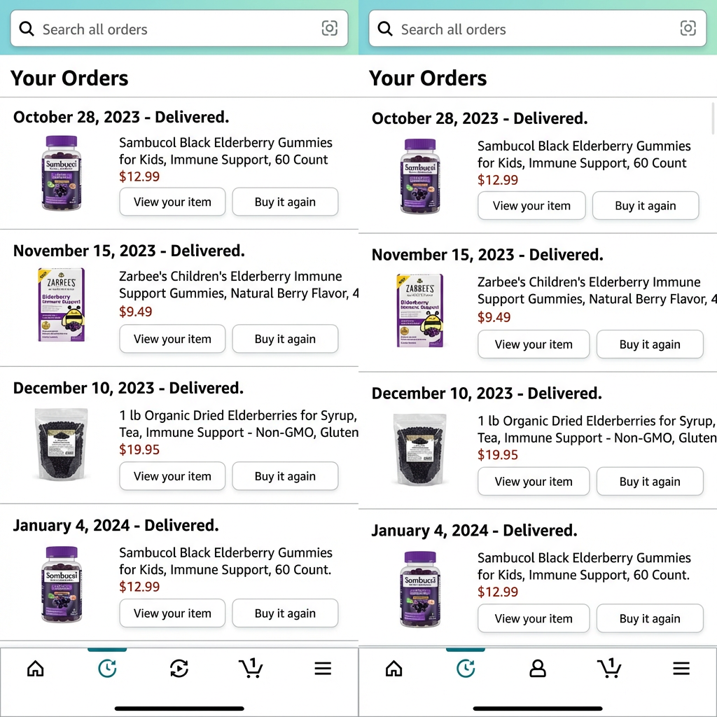This screenshot has width=717, height=717.
Task: Buy it again for right dried elderberries order
Action: [650, 482]
